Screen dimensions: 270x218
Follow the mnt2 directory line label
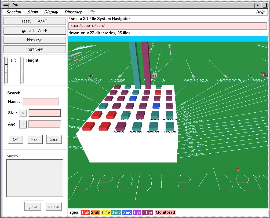coord(189,139)
